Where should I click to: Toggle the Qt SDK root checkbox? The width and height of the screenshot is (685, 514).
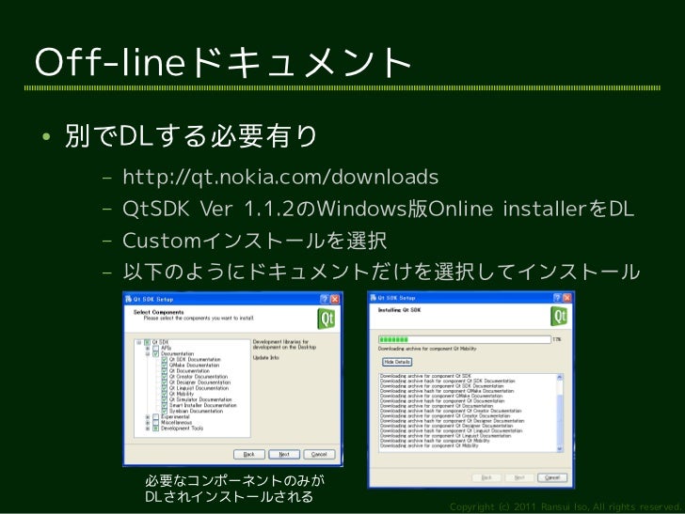(147, 342)
